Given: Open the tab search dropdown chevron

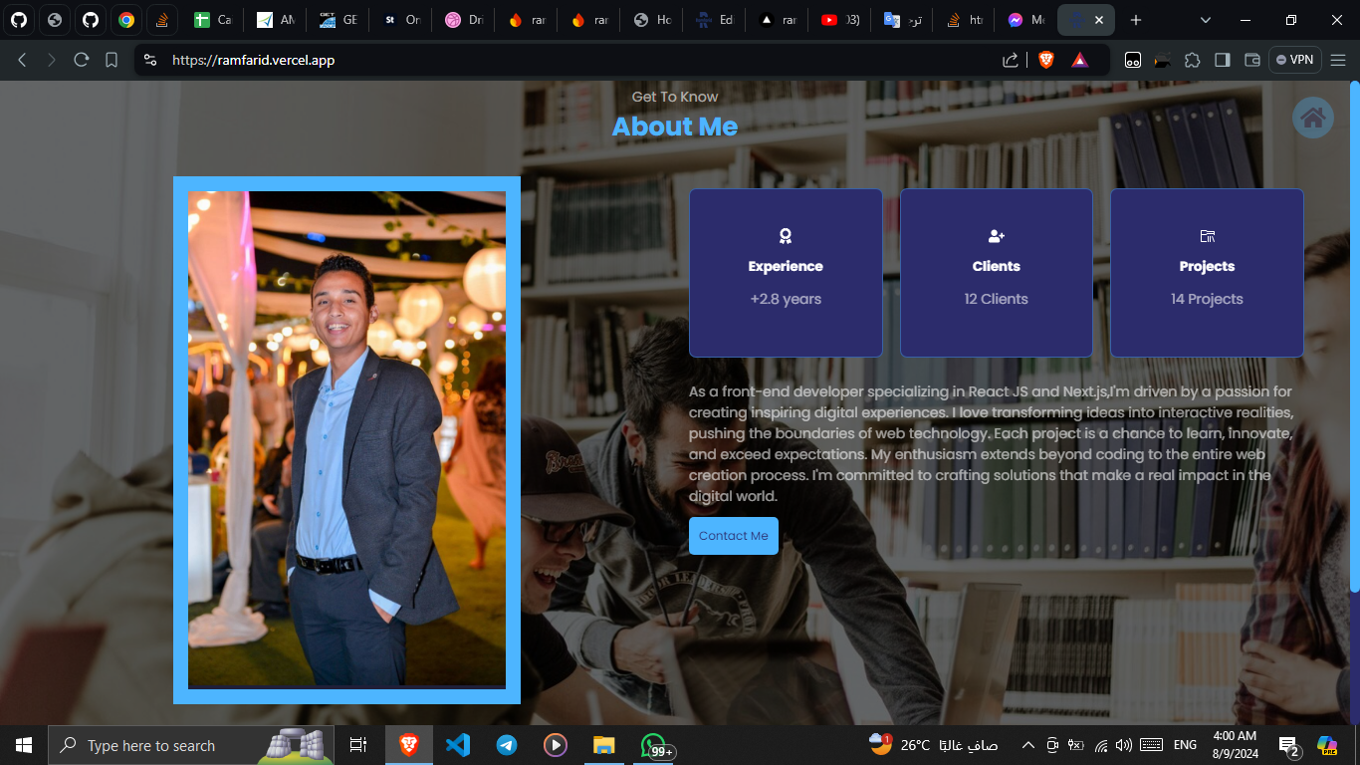Looking at the screenshot, I should point(1206,20).
